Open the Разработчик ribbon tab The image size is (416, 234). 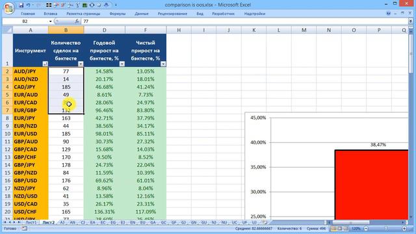click(x=224, y=14)
